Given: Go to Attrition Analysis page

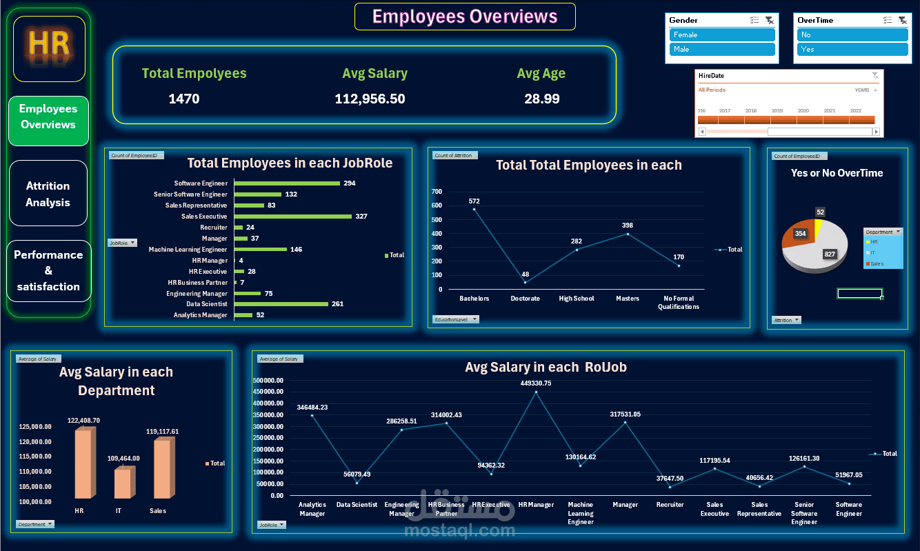Looking at the screenshot, I should [48, 194].
